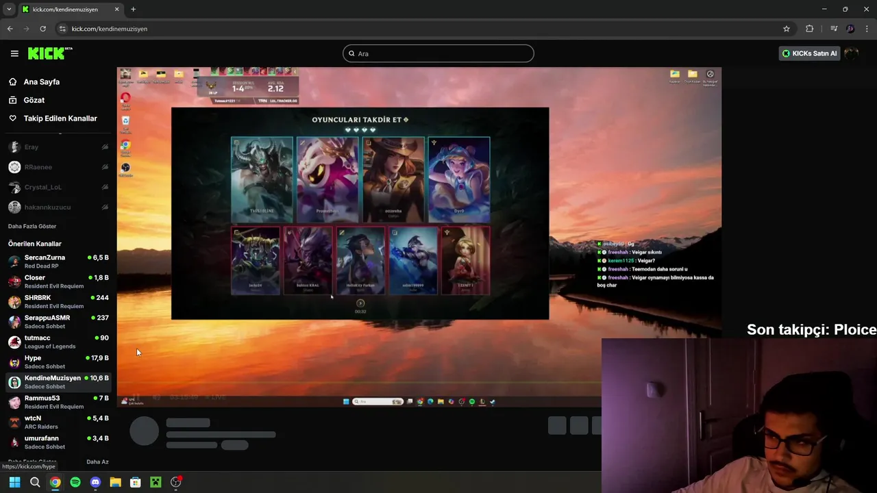Open Takip Edilen Kanallar
The width and height of the screenshot is (877, 493).
60,118
